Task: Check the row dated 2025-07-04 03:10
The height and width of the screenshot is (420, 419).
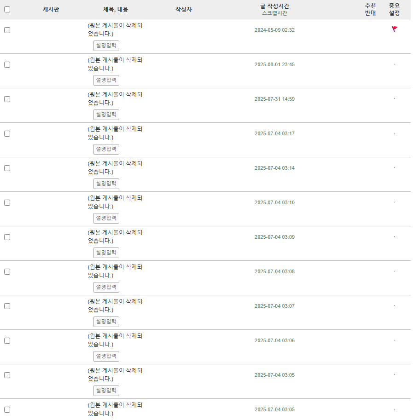Action: tap(7, 203)
